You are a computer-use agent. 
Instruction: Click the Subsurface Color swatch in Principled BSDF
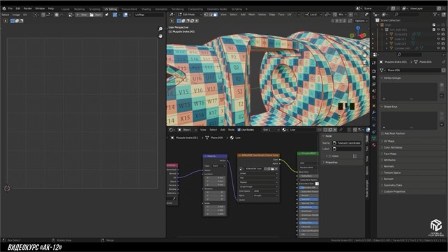coord(317,184)
